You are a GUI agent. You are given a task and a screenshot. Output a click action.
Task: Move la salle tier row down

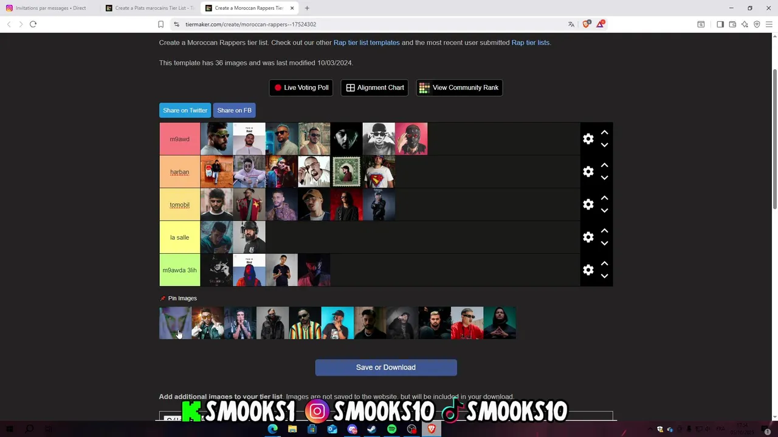pos(604,243)
